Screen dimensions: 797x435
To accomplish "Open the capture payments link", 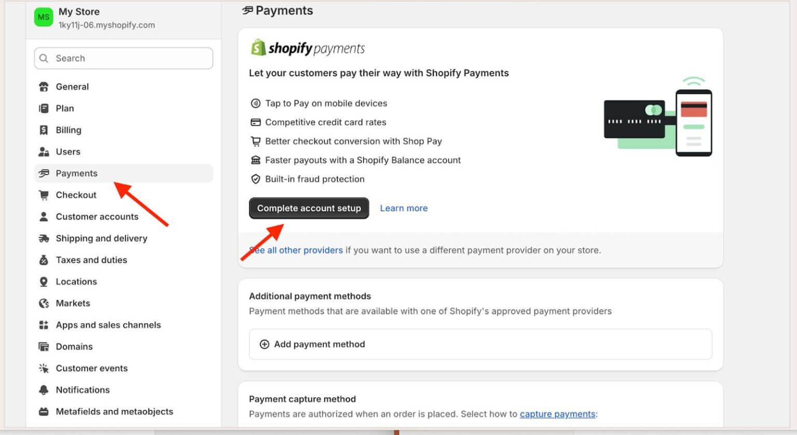I will (557, 414).
